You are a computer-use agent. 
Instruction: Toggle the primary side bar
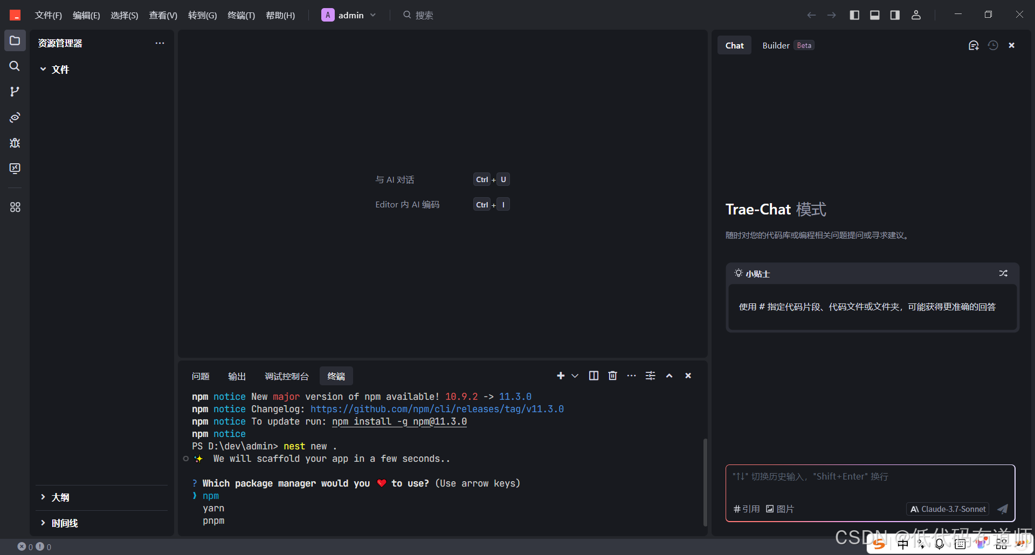pyautogui.click(x=854, y=15)
